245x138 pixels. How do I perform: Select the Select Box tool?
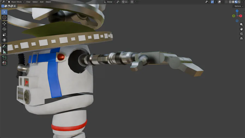(x=4, y=12)
